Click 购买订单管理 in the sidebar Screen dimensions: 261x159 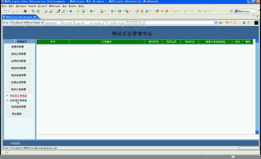[x=19, y=89]
